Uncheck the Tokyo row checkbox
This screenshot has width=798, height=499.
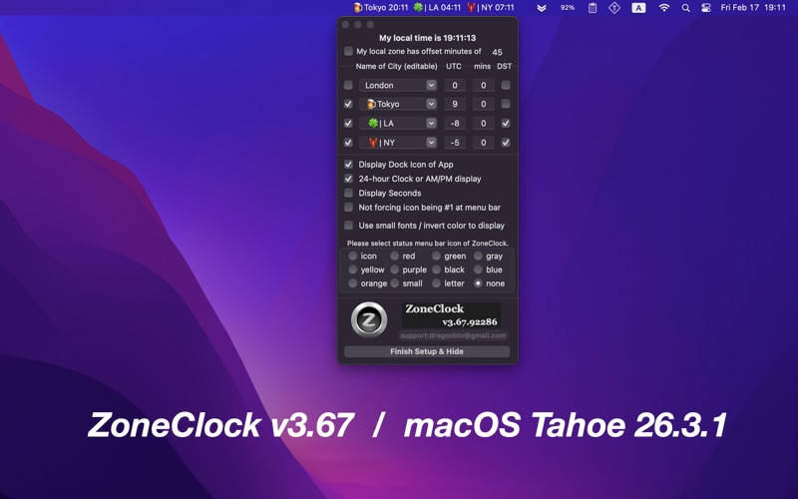click(348, 104)
